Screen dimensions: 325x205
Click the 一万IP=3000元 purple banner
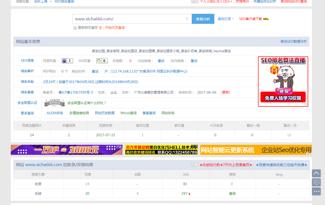[x=67, y=150]
